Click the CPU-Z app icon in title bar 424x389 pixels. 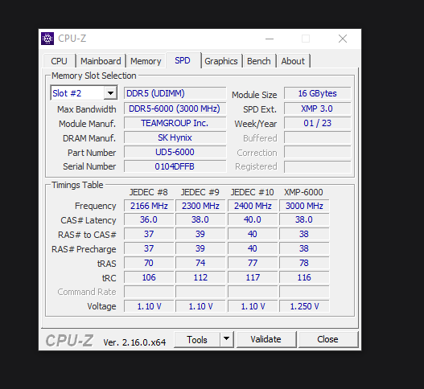point(47,39)
